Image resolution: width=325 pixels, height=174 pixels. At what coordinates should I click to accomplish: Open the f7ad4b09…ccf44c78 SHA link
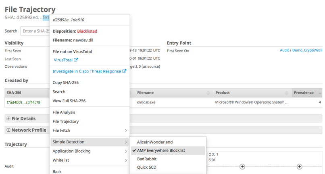pos(23,102)
